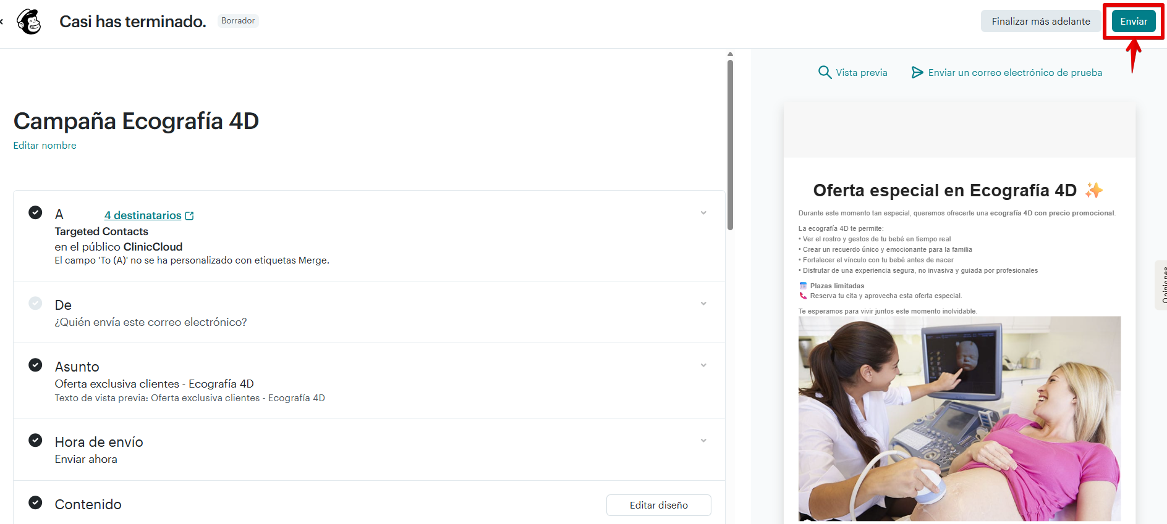Click the ultrasound photo in email preview
Screen dimensions: 1167x524
pos(959,418)
